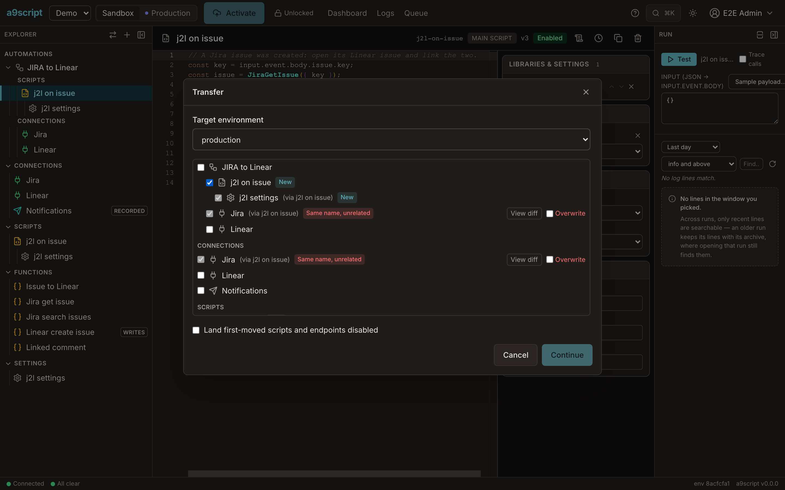This screenshot has width=785, height=490.
Task: View diff for Jira under CONNECTIONS section
Action: pos(524,260)
